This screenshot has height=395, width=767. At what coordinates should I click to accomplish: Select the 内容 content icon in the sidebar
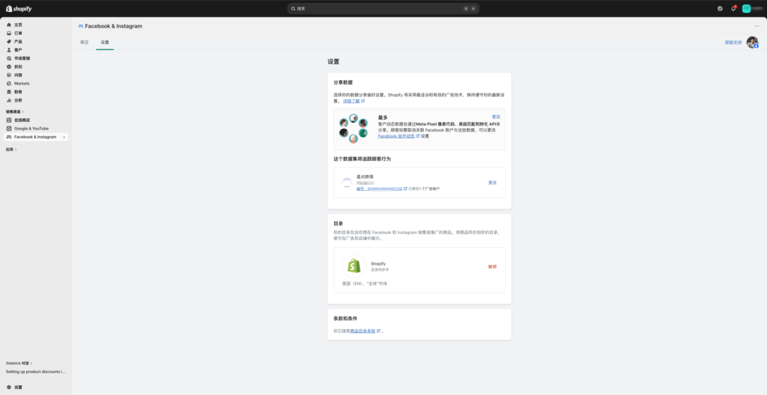click(9, 76)
